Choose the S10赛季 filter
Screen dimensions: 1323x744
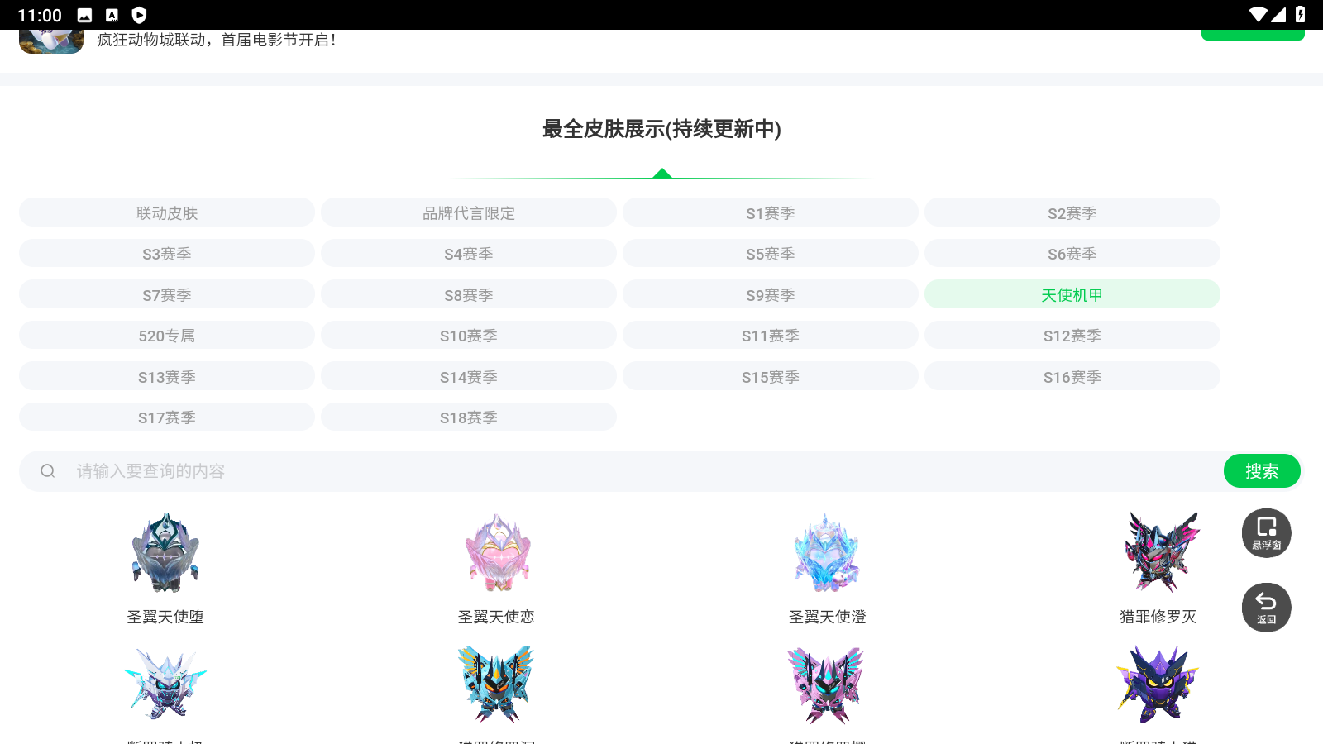tap(468, 336)
